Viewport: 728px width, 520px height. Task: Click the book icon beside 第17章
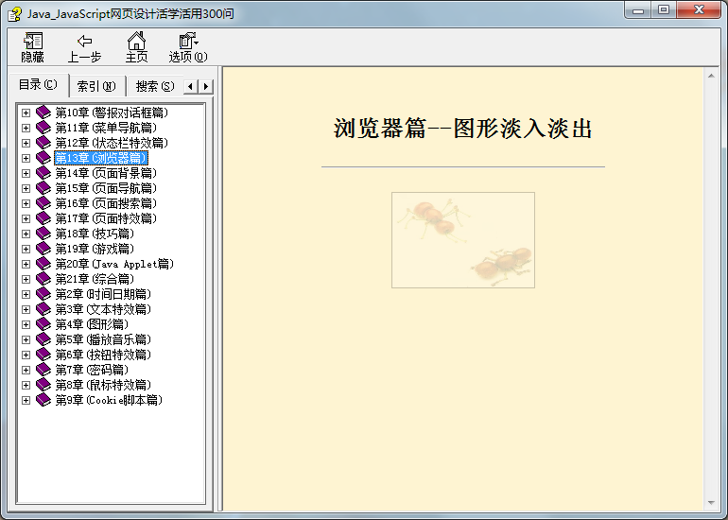tap(43, 218)
